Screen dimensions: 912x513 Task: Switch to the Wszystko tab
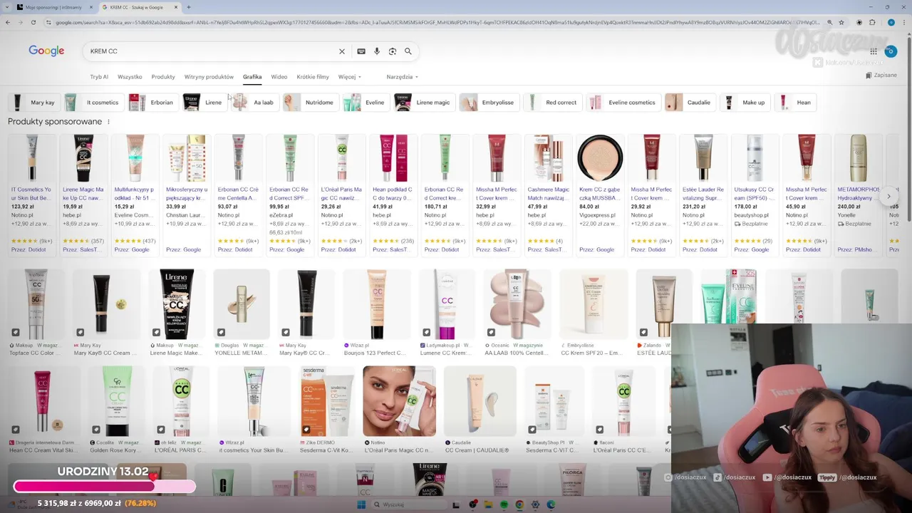coord(130,77)
